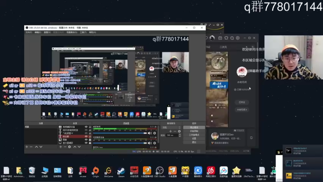Open 狐狸不太Sao streamer card in Douyu
Image resolution: width=323 pixels, height=182 pixels.
[227, 137]
